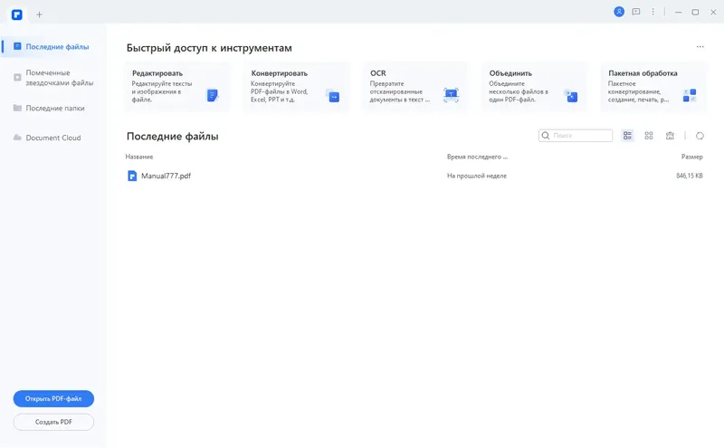Viewport: 724px width, 448px height.
Task: Sort by Размер column header
Action: [x=691, y=157]
